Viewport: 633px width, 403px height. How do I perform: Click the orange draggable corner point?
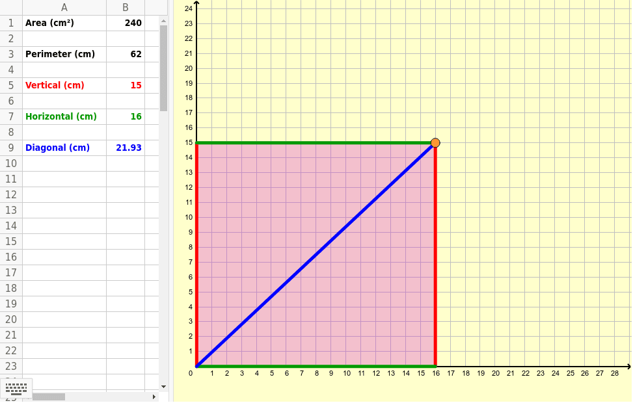[x=435, y=143]
